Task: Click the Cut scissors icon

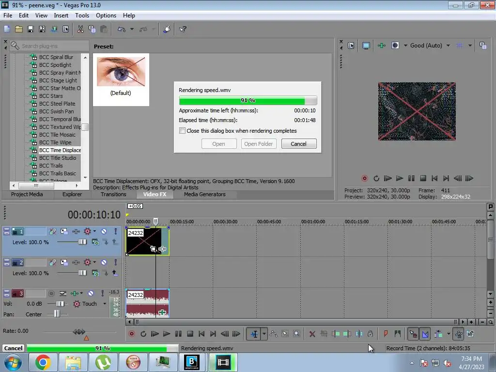Action: point(81,30)
